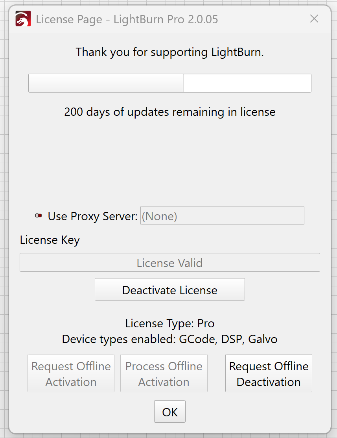
Task: Click the 200 days of updates remaining text
Action: 169,112
